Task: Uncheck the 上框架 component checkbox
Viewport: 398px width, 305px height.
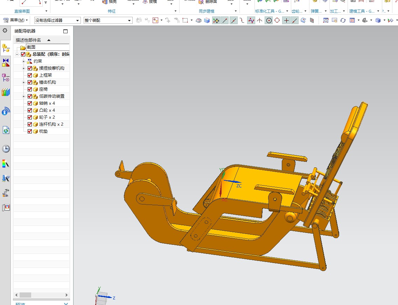Action: [x=30, y=75]
